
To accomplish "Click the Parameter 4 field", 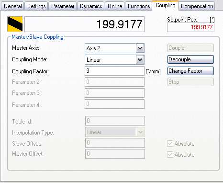I will [114, 104].
